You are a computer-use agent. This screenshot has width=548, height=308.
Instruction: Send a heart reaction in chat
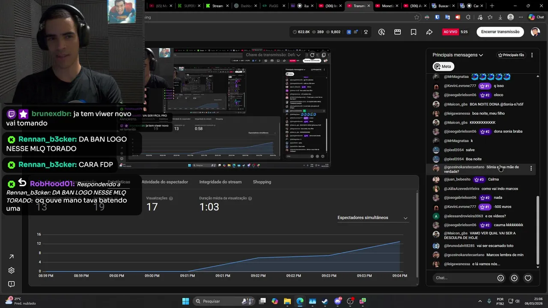click(x=528, y=278)
